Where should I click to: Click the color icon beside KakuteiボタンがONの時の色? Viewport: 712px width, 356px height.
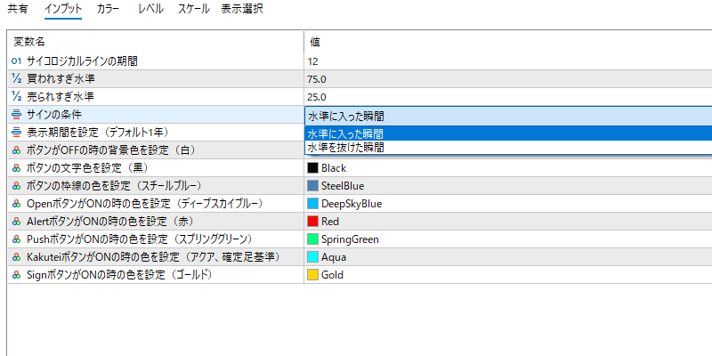click(x=17, y=257)
